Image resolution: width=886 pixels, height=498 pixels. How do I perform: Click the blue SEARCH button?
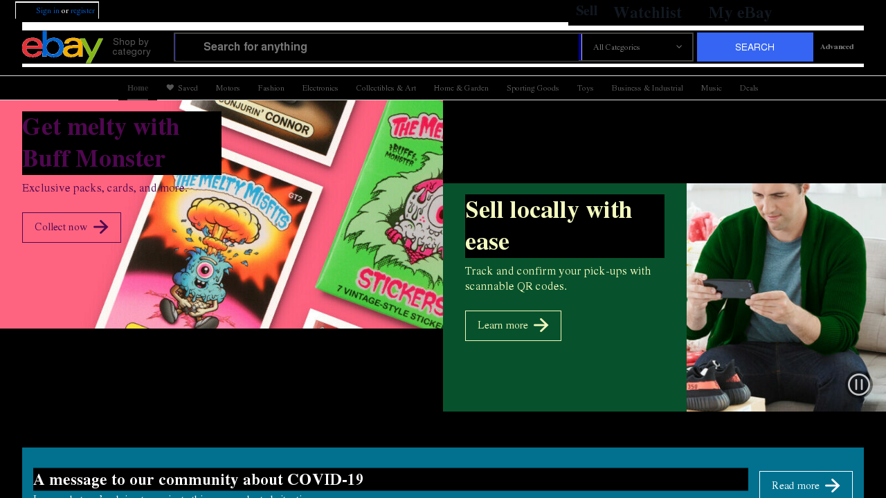[755, 47]
